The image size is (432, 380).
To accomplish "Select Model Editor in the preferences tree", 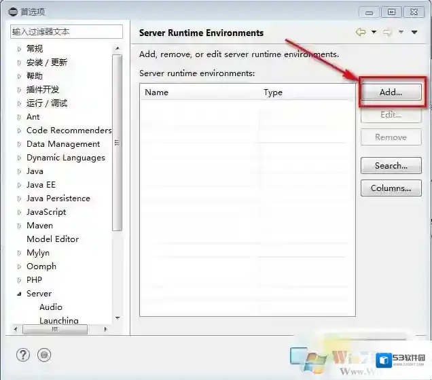I will point(52,239).
